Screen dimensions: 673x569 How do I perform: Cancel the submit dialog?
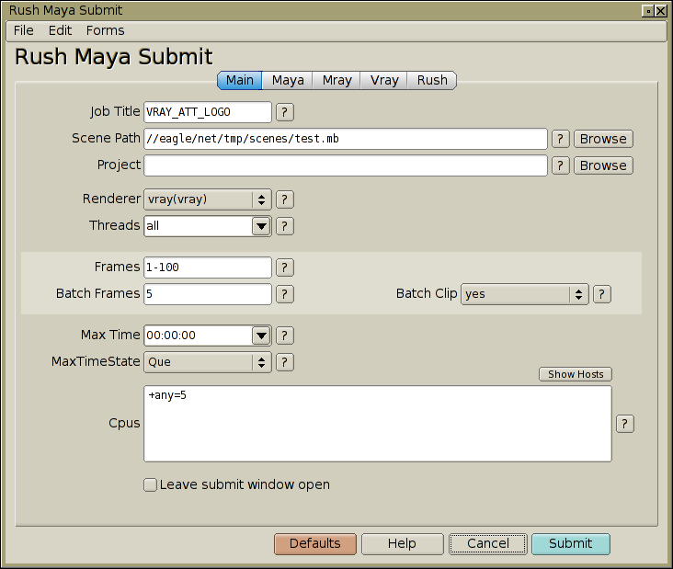coord(488,544)
